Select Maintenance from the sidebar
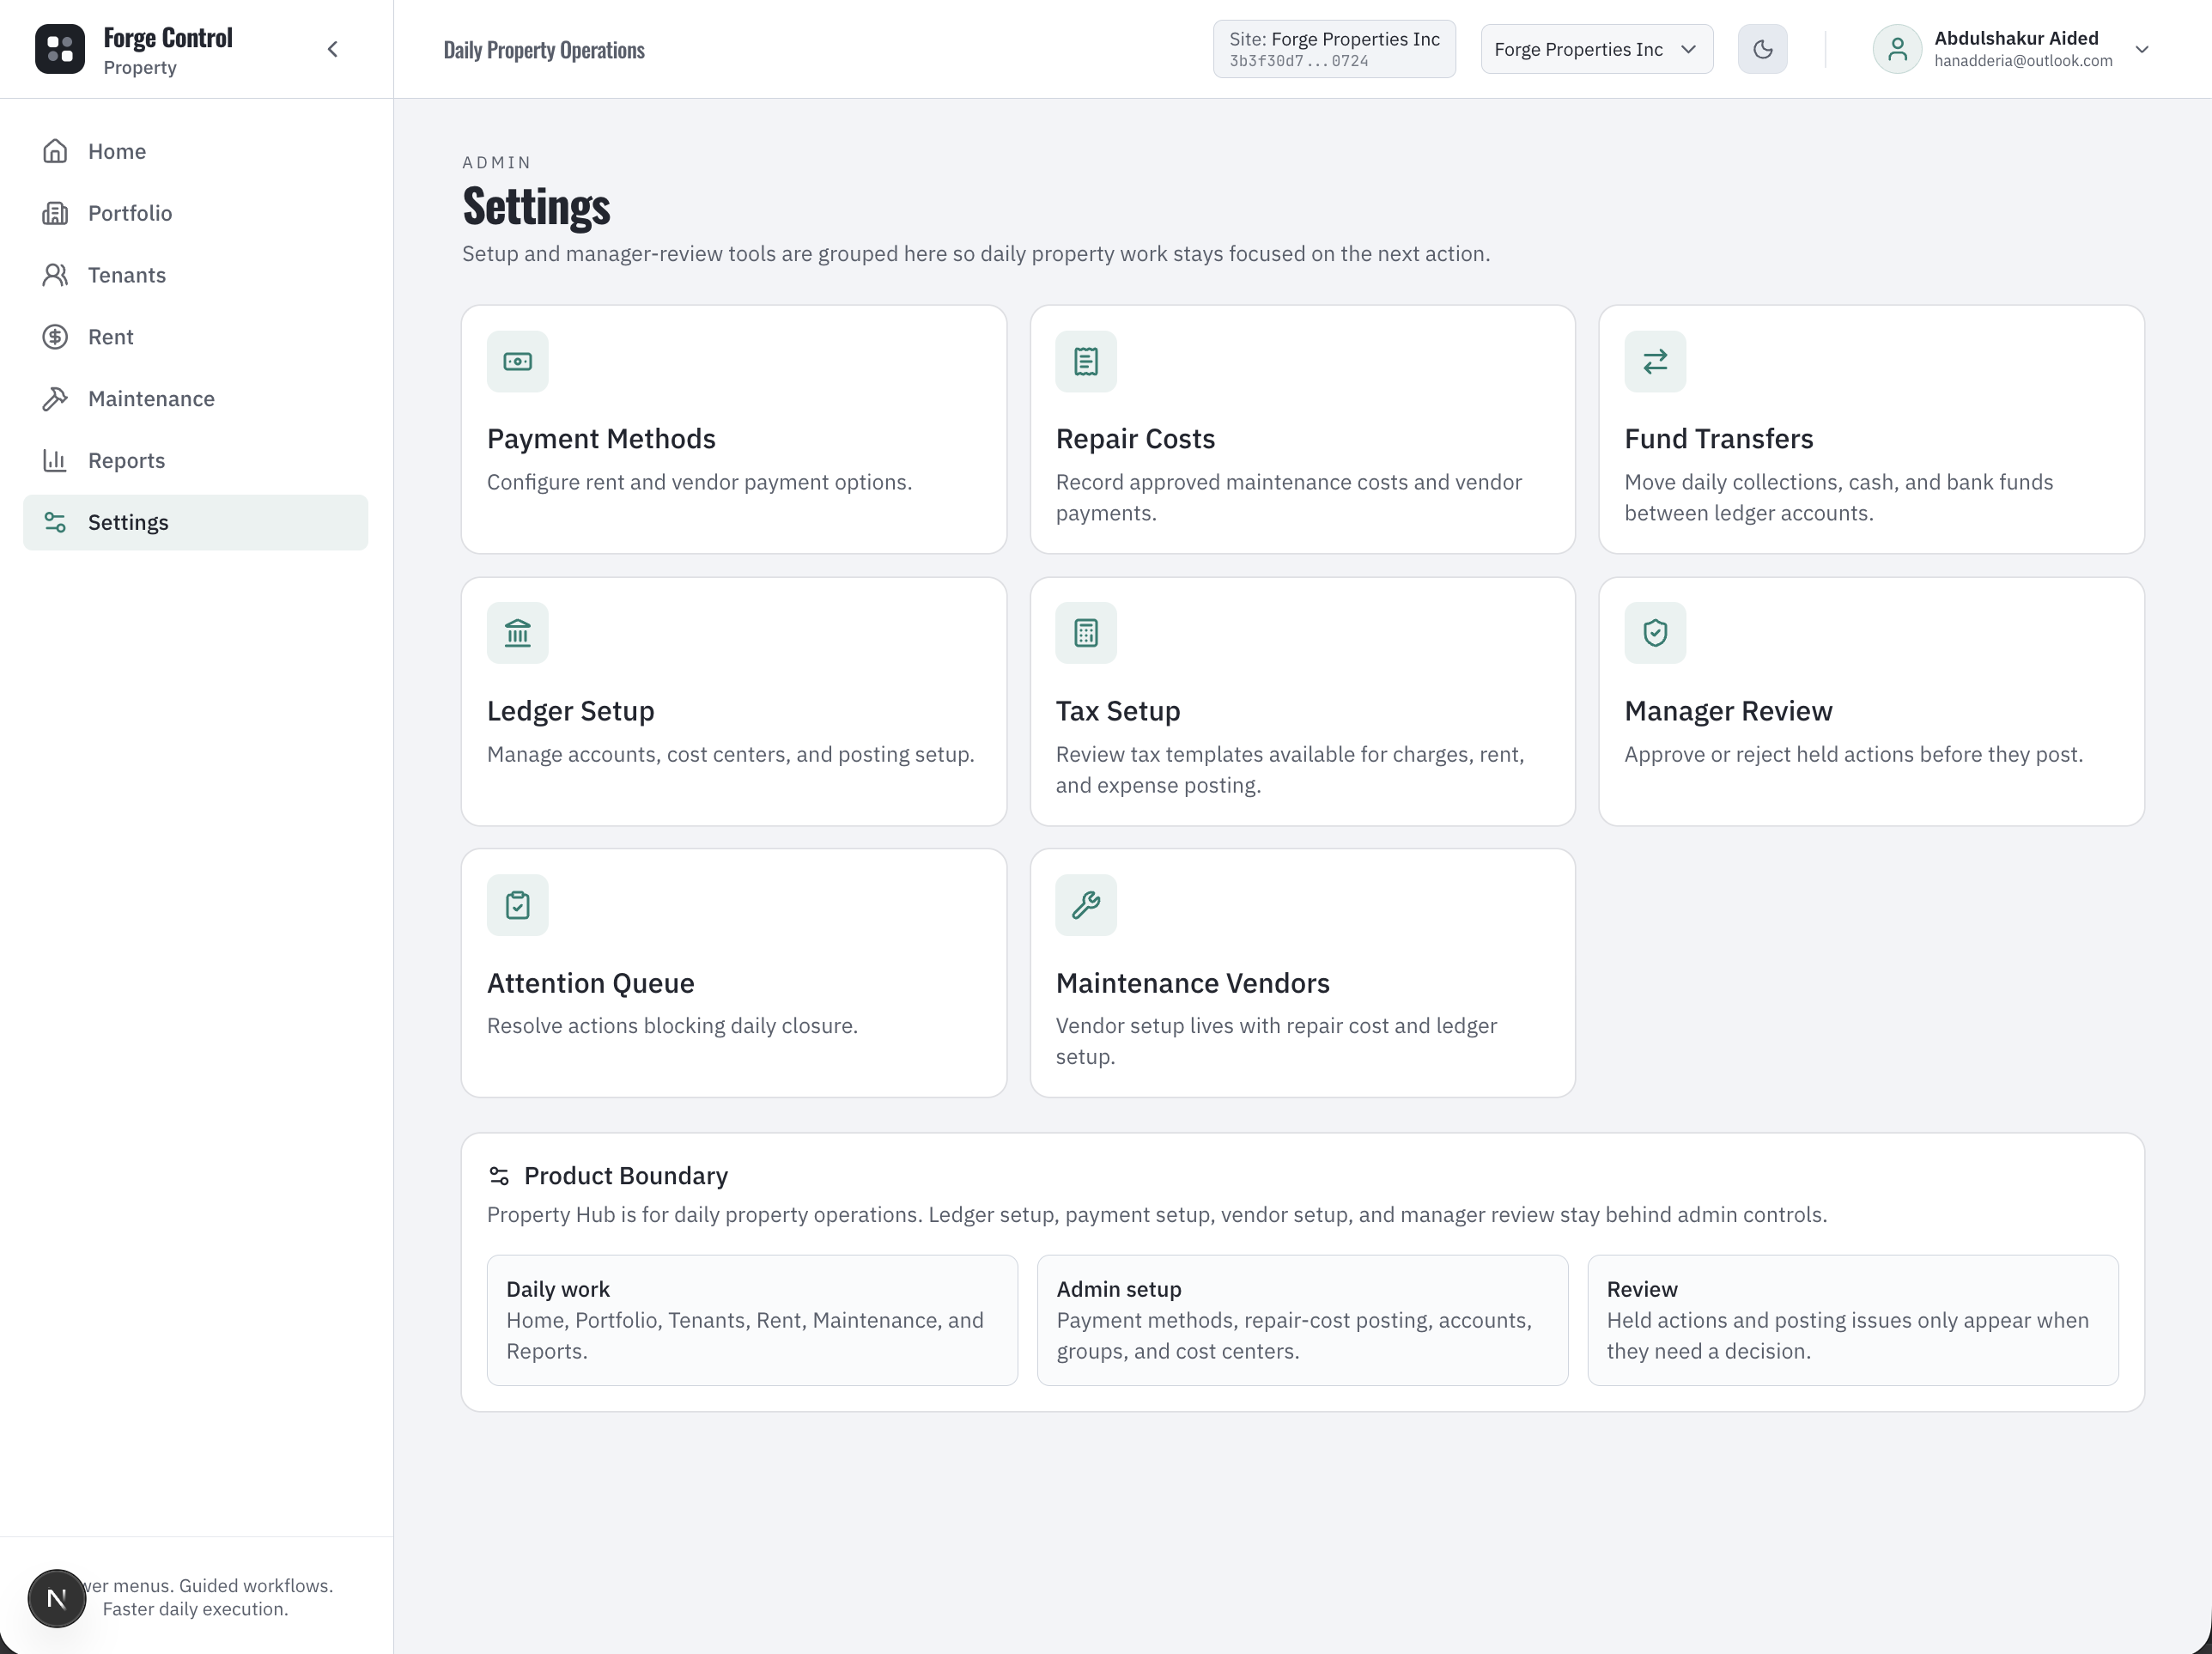The height and width of the screenshot is (1654, 2212). pyautogui.click(x=195, y=399)
